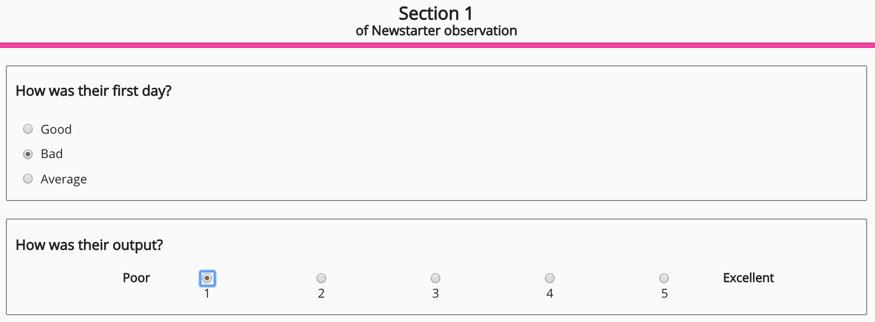875x322 pixels.
Task: Select rating 5 on the output scale
Action: coord(664,278)
